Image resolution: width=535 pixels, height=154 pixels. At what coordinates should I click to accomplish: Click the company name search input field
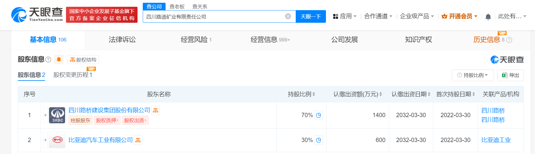213,17
